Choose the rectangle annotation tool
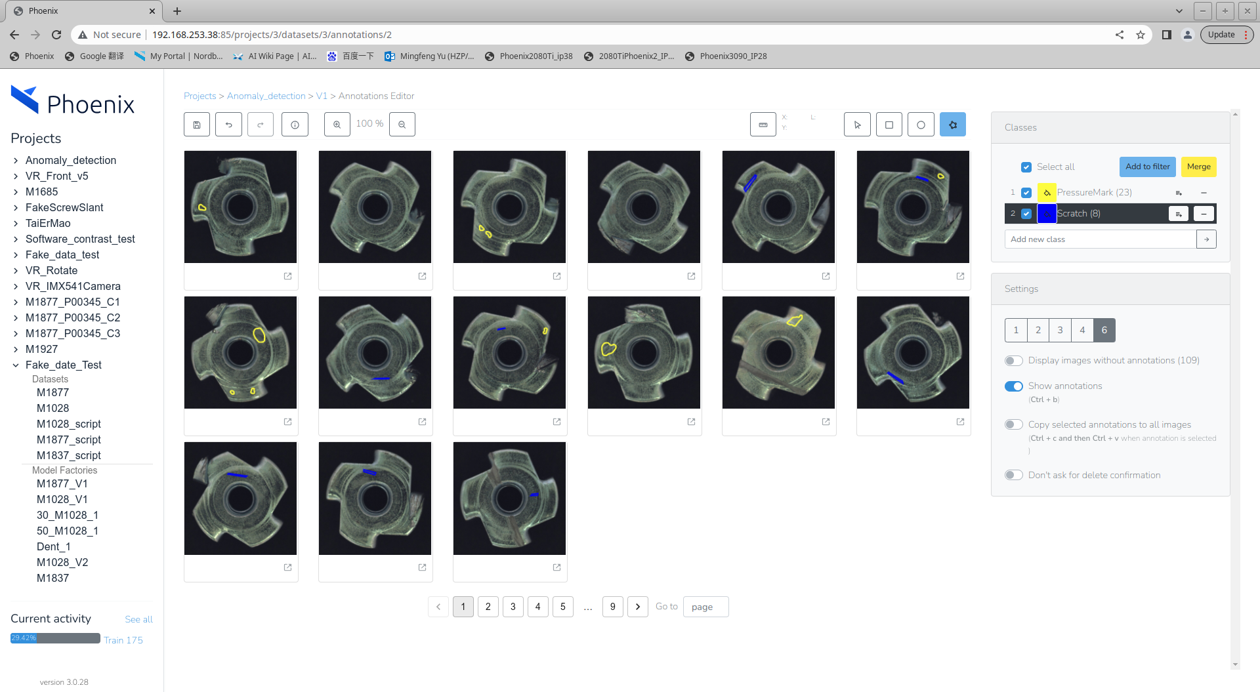Image resolution: width=1260 pixels, height=692 pixels. tap(889, 124)
